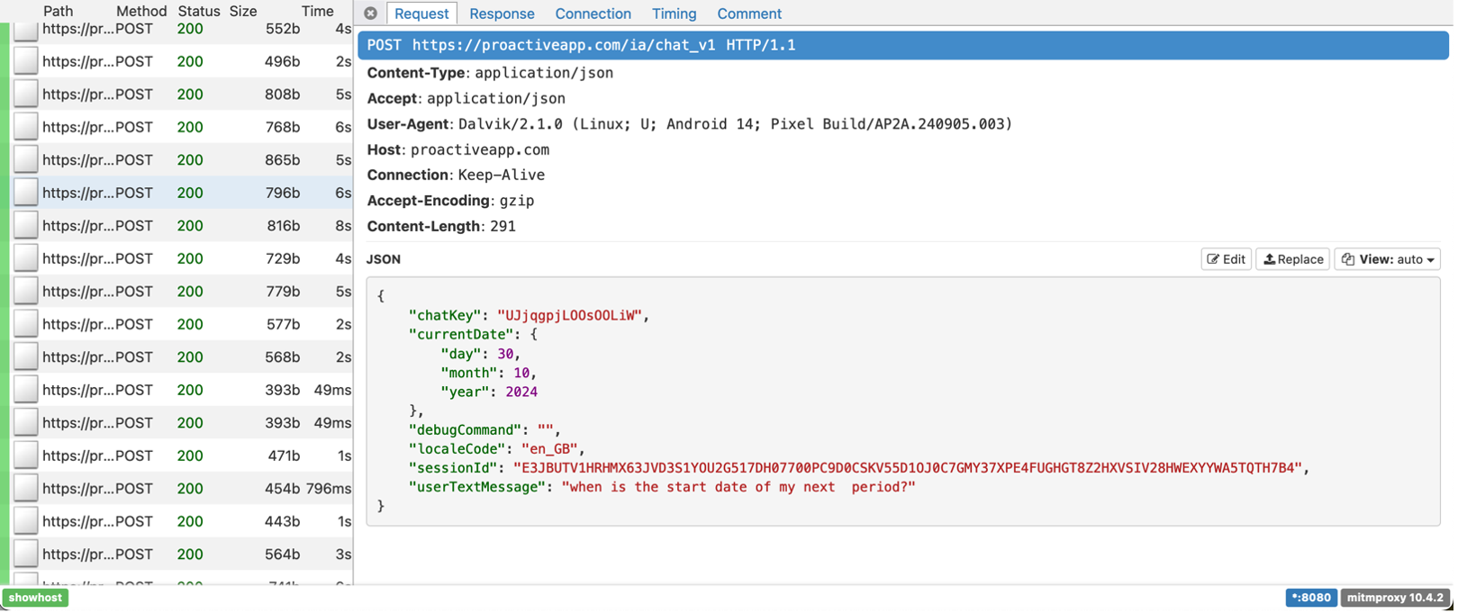Open the Comment tab
The height and width of the screenshot is (613, 1458).
(x=748, y=14)
